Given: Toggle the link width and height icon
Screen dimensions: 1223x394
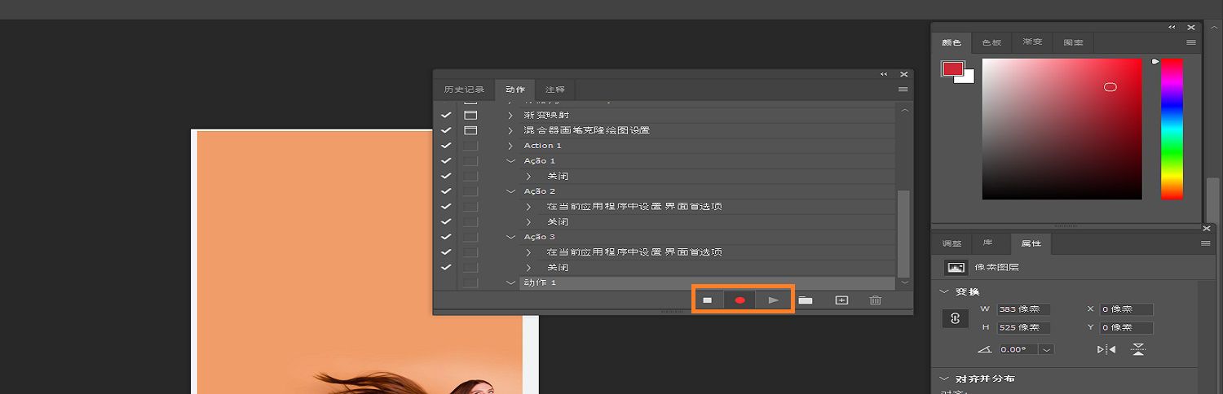Looking at the screenshot, I should pyautogui.click(x=956, y=318).
